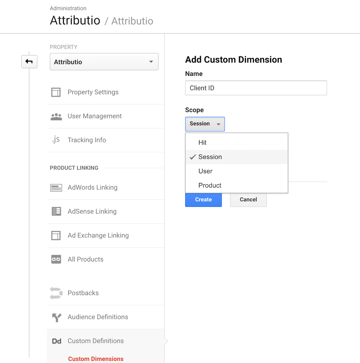360x363 pixels.
Task: Click the AdSense Linking icon
Action: tap(56, 211)
